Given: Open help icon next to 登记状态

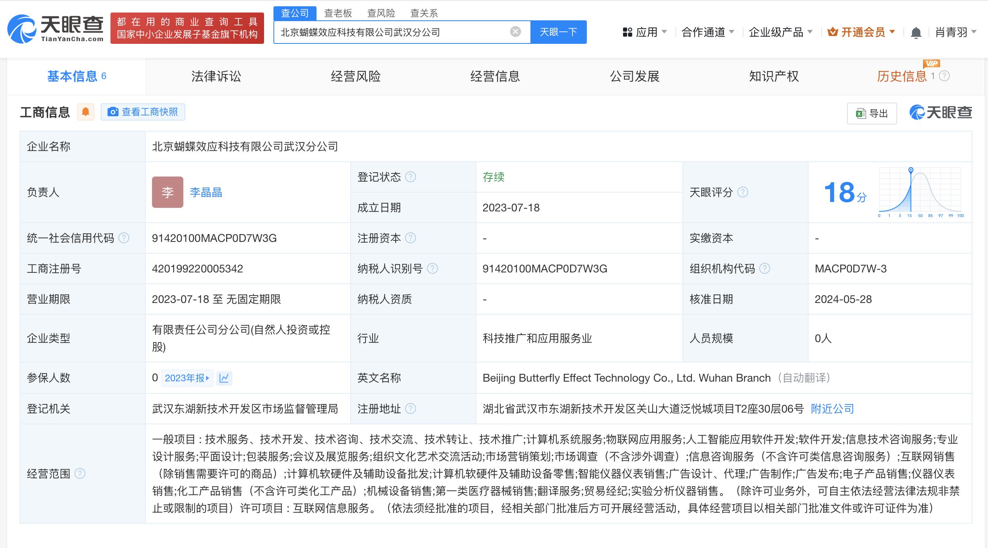Looking at the screenshot, I should [x=410, y=177].
